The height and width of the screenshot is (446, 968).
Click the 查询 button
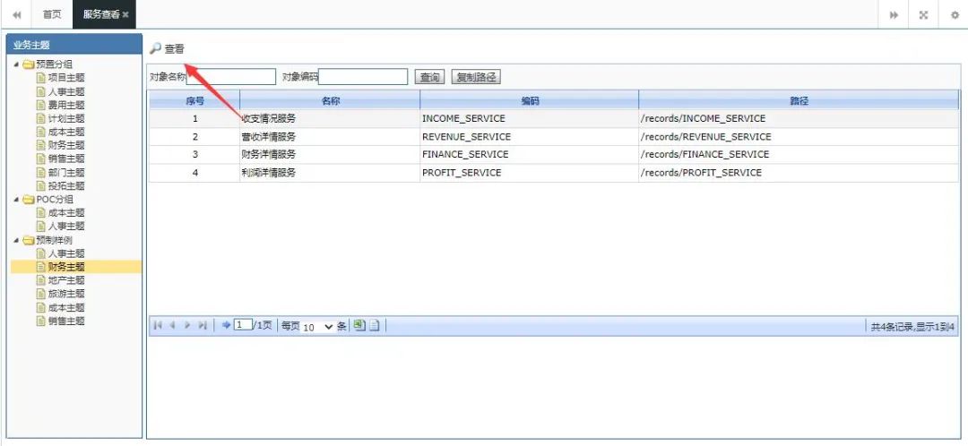click(x=429, y=77)
